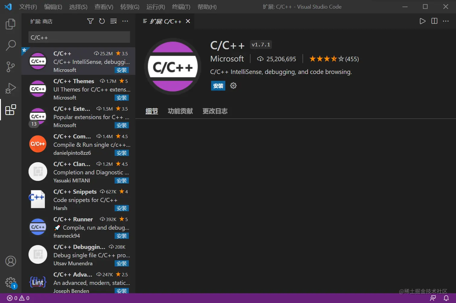This screenshot has width=456, height=303.
Task: Switch to the 更改日志 tab
Action: pyautogui.click(x=215, y=111)
